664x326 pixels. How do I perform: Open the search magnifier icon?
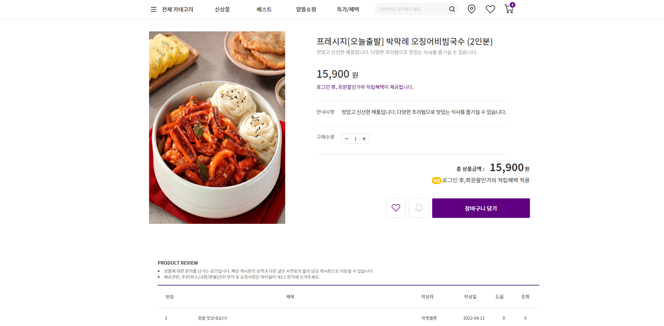[452, 9]
